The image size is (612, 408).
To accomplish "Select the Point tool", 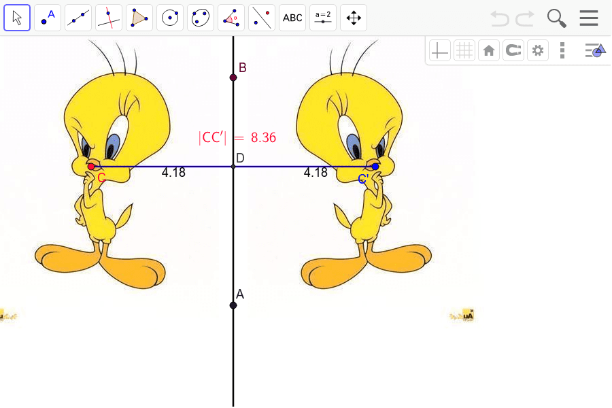I will 48,18.
